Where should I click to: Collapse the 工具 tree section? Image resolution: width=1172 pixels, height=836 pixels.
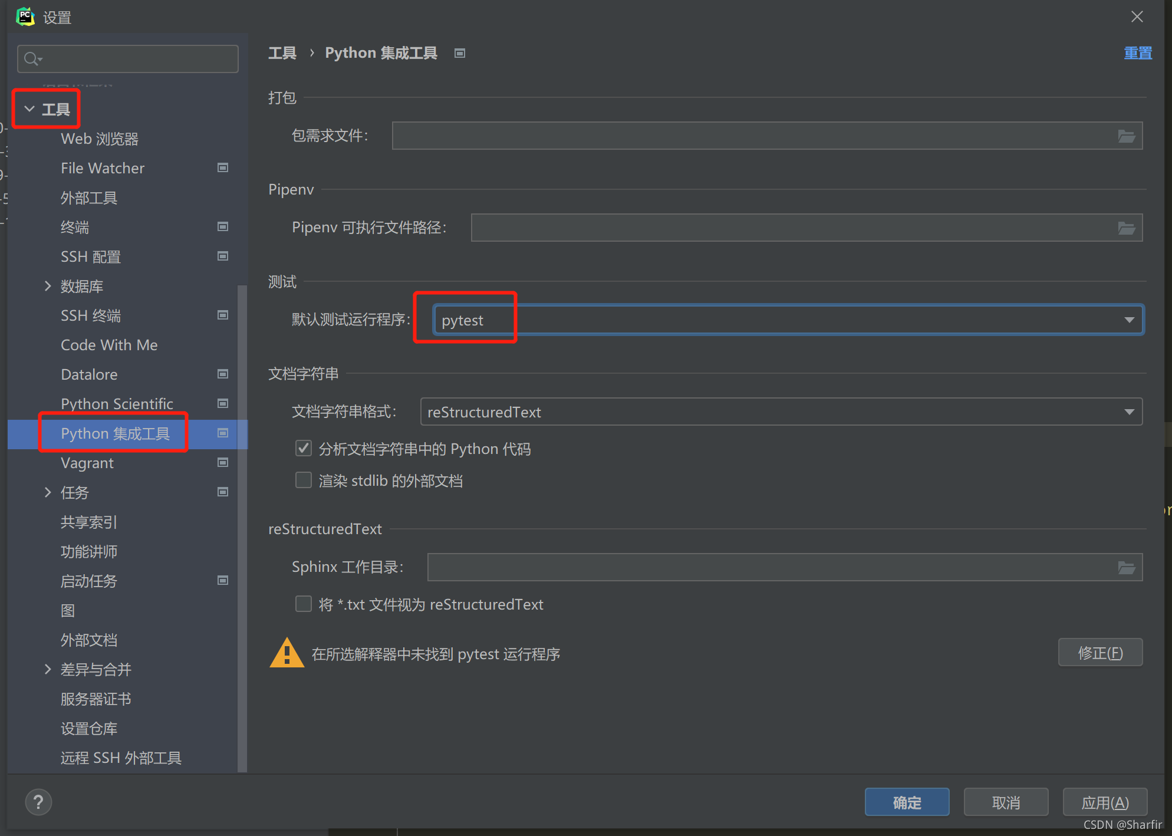tap(29, 109)
